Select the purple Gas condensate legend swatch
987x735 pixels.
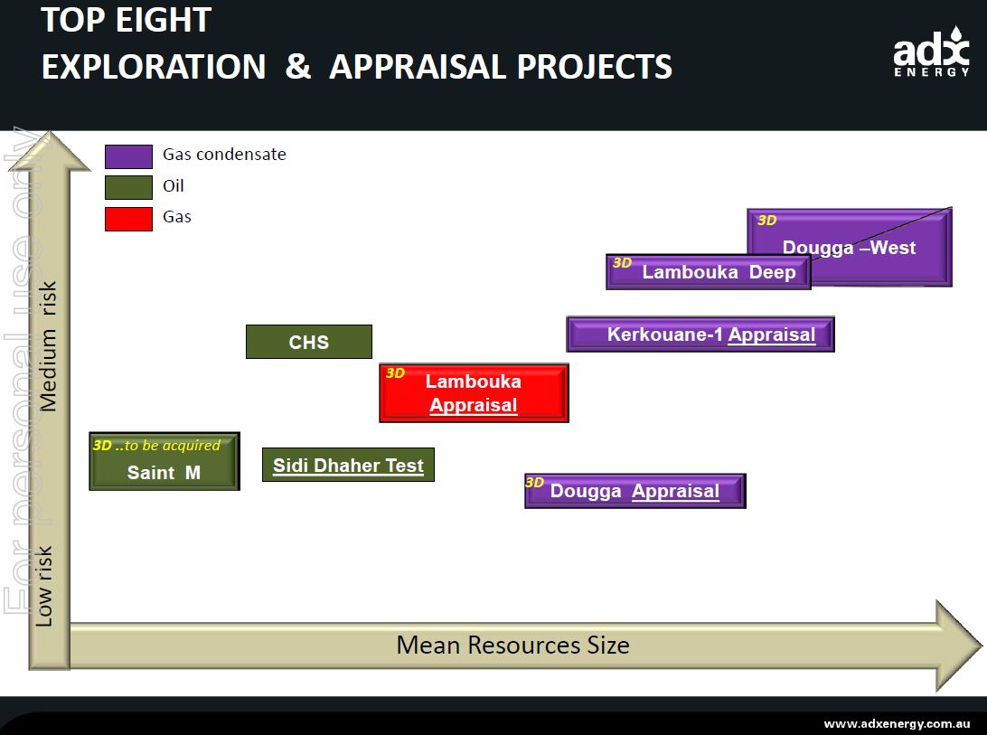click(128, 156)
